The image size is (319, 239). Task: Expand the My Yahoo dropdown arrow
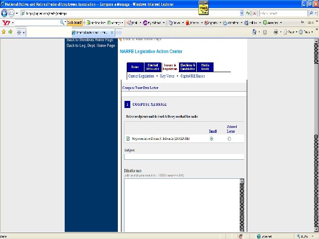coord(163,23)
